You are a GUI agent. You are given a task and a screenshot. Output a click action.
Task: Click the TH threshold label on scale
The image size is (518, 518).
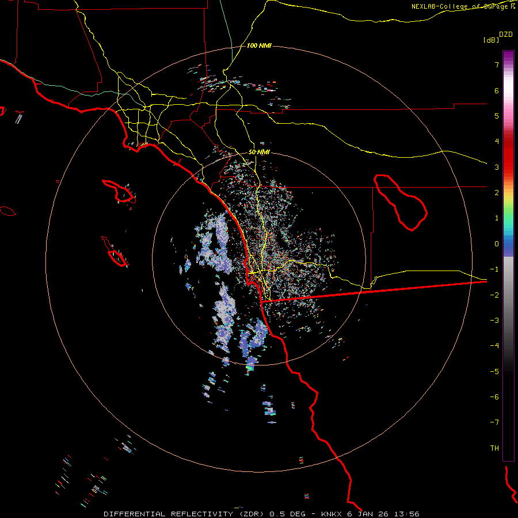(494, 448)
